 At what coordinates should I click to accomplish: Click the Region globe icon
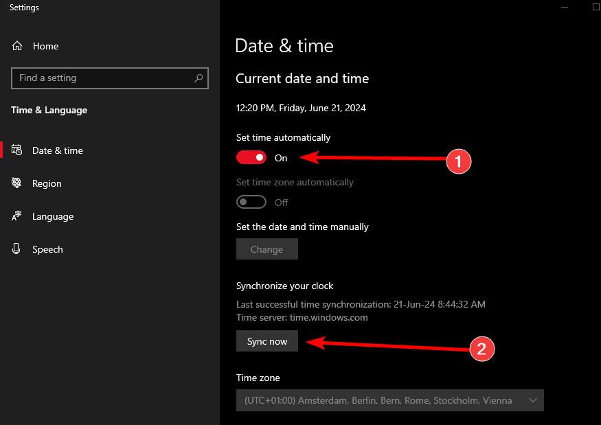click(x=16, y=183)
